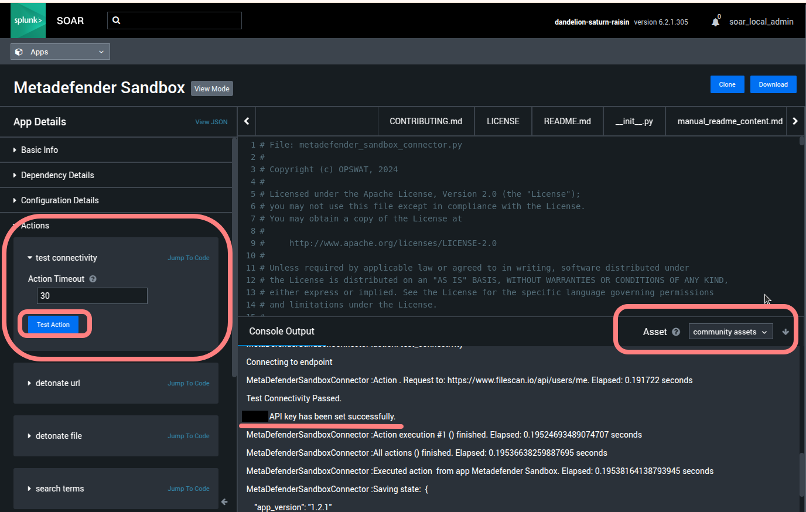Expand the detonate file action
Image resolution: width=806 pixels, height=512 pixels.
[x=54, y=436]
